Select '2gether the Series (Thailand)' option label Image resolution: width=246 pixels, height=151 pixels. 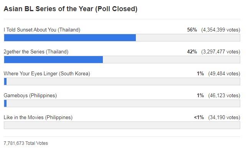pyautogui.click(x=36, y=52)
